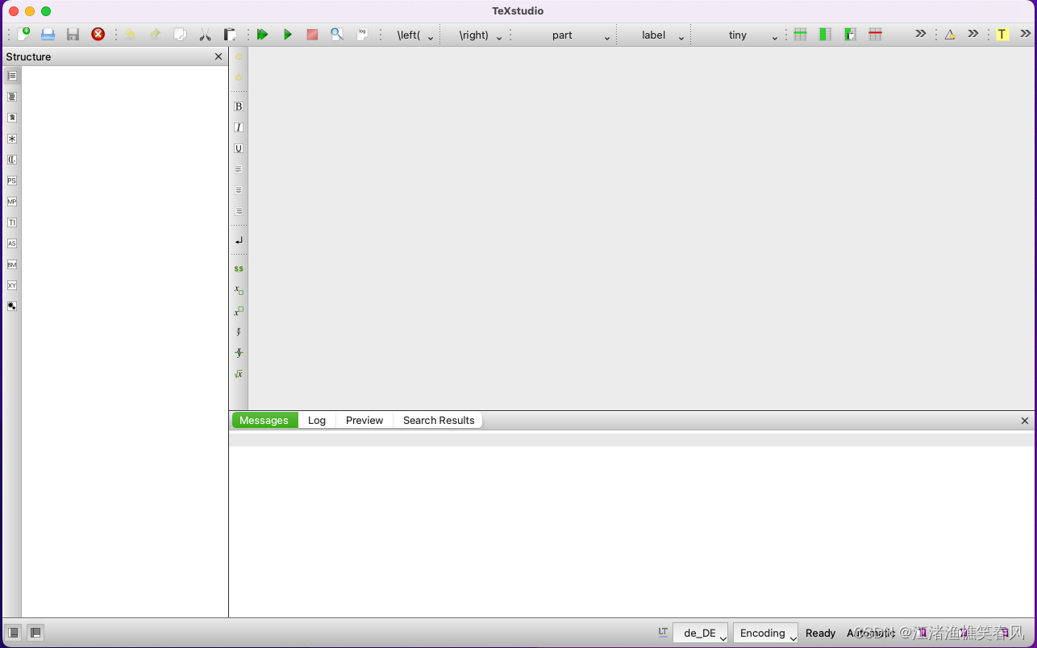Open the Asymptote commands panel
The height and width of the screenshot is (648, 1037).
point(11,243)
